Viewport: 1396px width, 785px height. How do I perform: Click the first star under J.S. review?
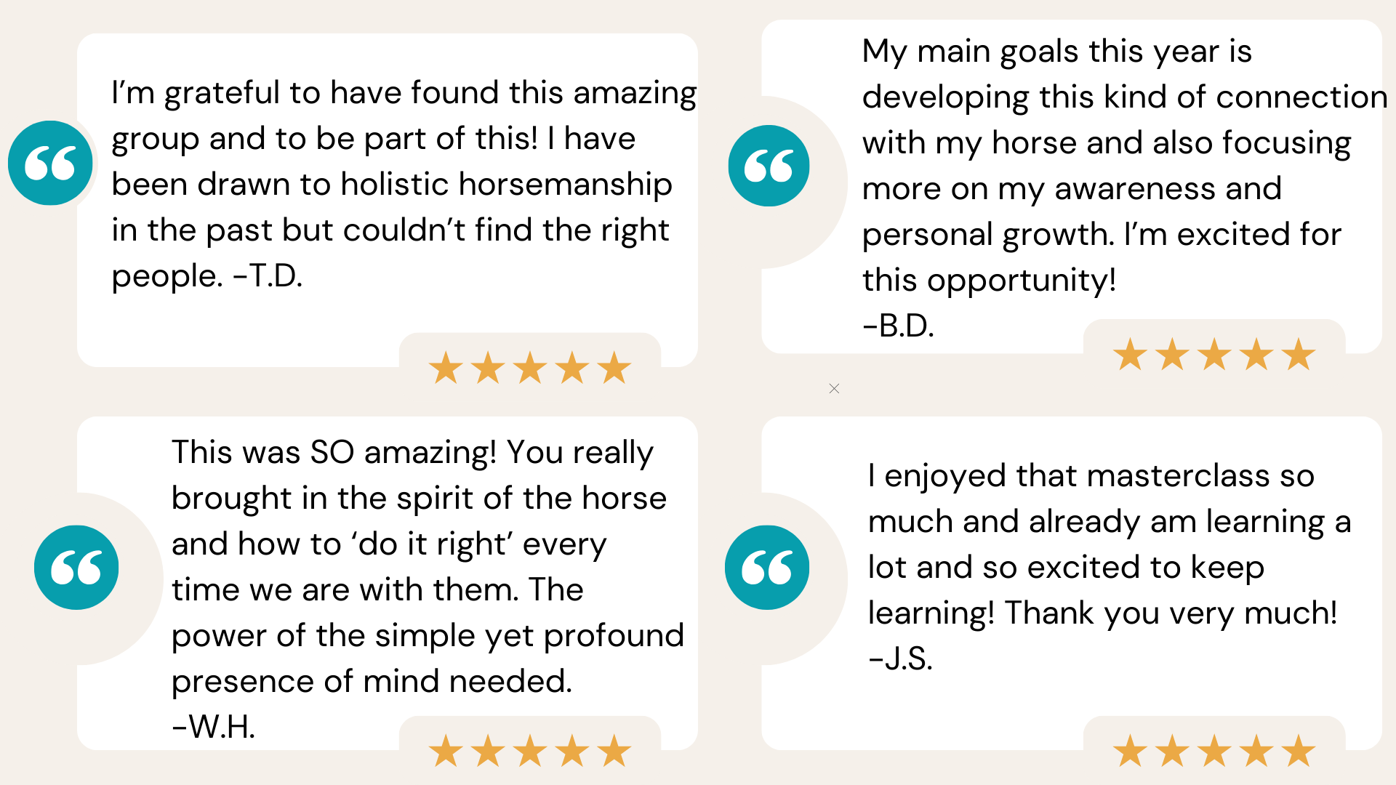1130,750
